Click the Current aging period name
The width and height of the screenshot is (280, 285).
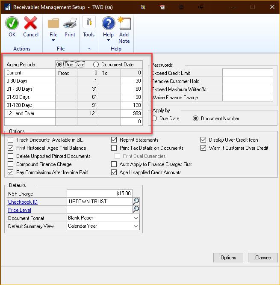(x=30, y=73)
